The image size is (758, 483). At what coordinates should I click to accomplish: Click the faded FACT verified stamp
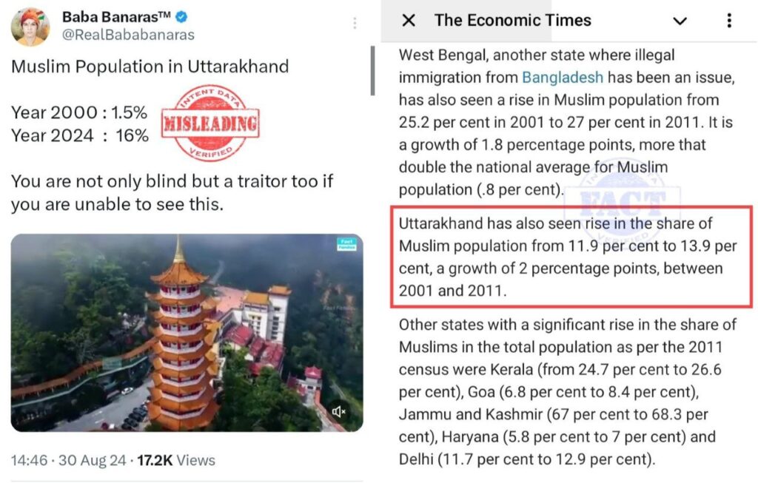pyautogui.click(x=623, y=200)
